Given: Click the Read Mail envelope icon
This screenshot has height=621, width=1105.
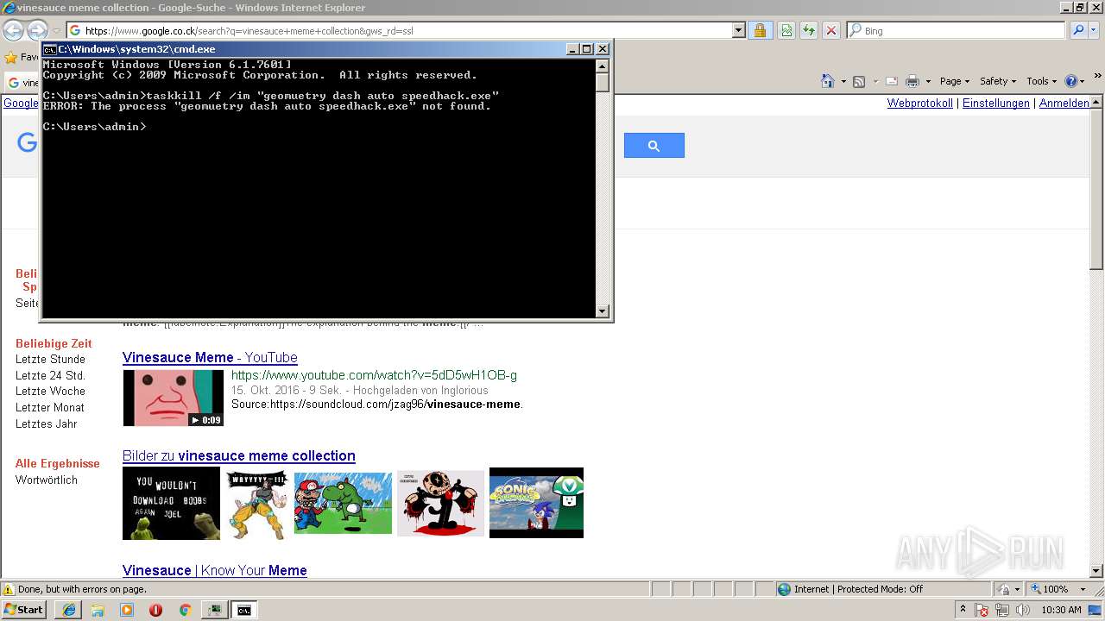Looking at the screenshot, I should tap(892, 81).
